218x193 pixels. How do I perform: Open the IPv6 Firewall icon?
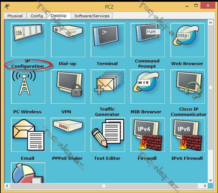[187, 134]
